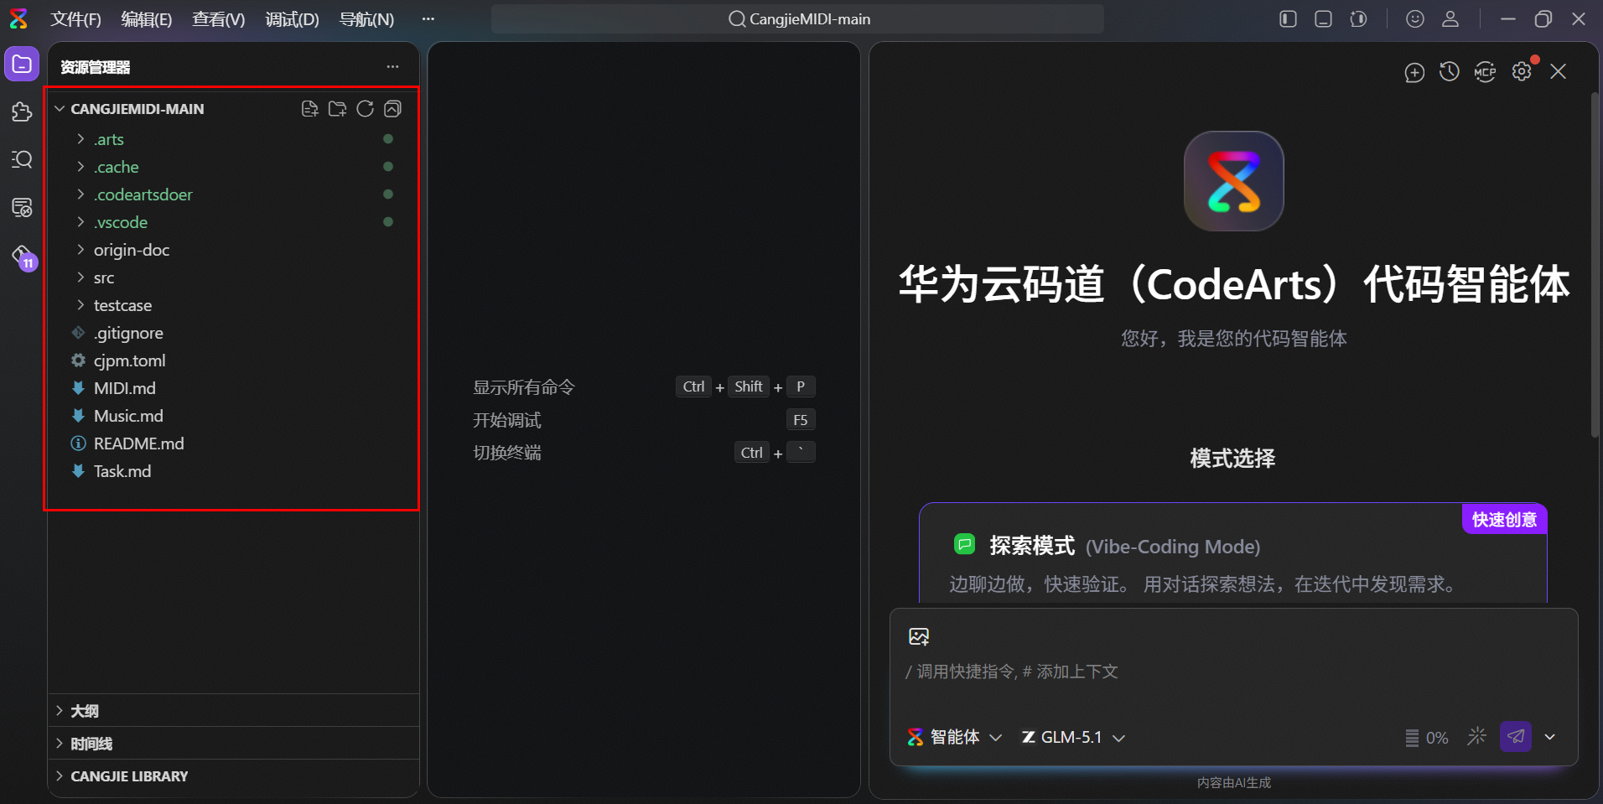
Task: Select the 探索模式 Vibe-Coding Mode card
Action: coord(1233,553)
